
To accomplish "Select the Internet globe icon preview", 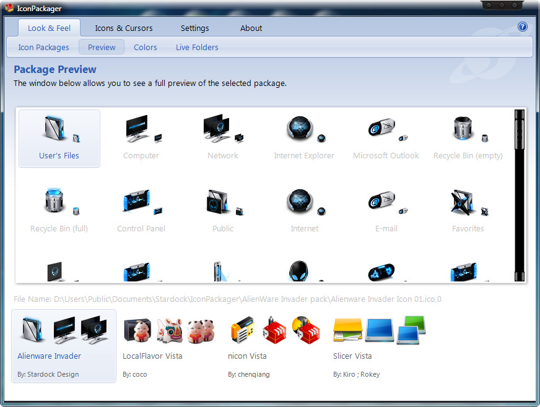I will pos(305,212).
